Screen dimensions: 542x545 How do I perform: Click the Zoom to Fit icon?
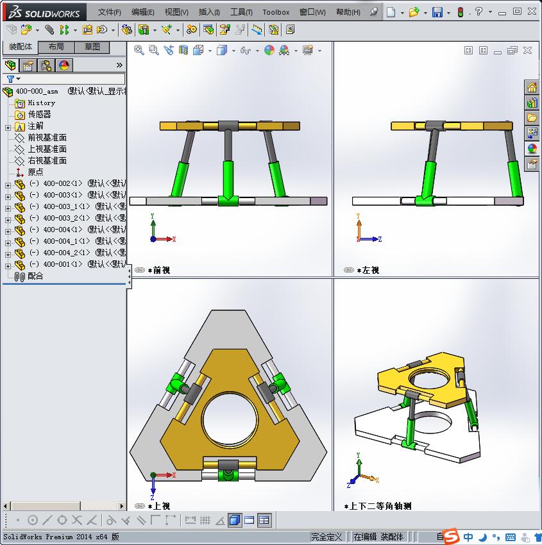[x=139, y=50]
